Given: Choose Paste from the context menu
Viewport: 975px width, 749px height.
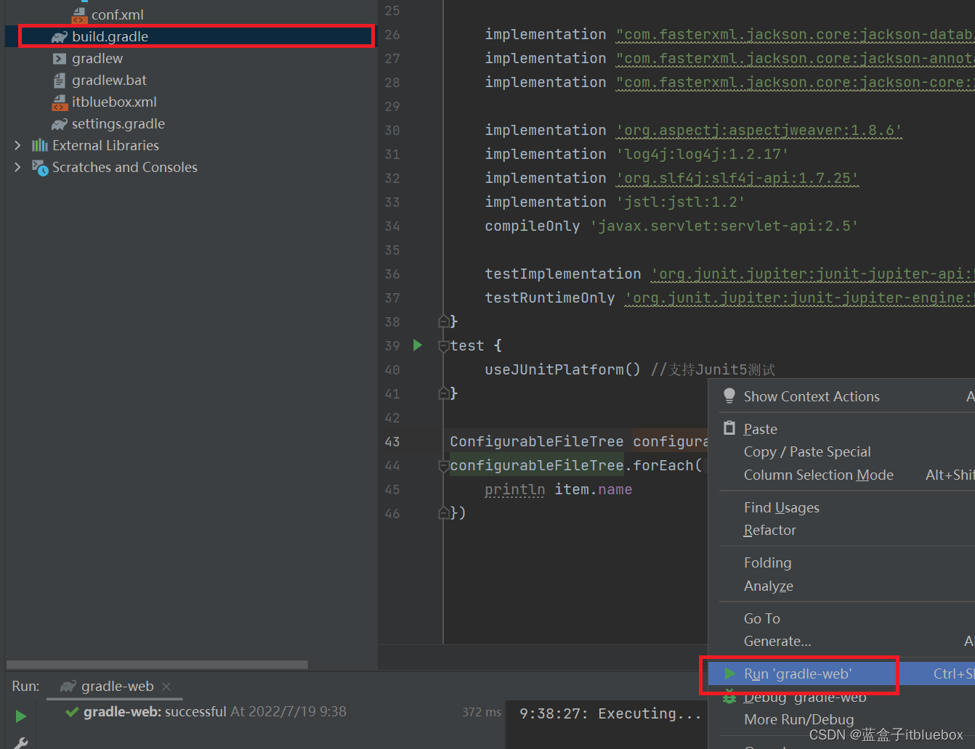Looking at the screenshot, I should pos(760,429).
